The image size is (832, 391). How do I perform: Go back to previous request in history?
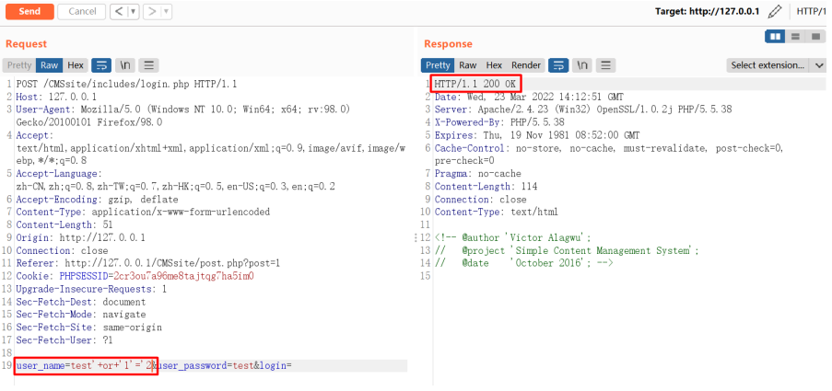[120, 11]
